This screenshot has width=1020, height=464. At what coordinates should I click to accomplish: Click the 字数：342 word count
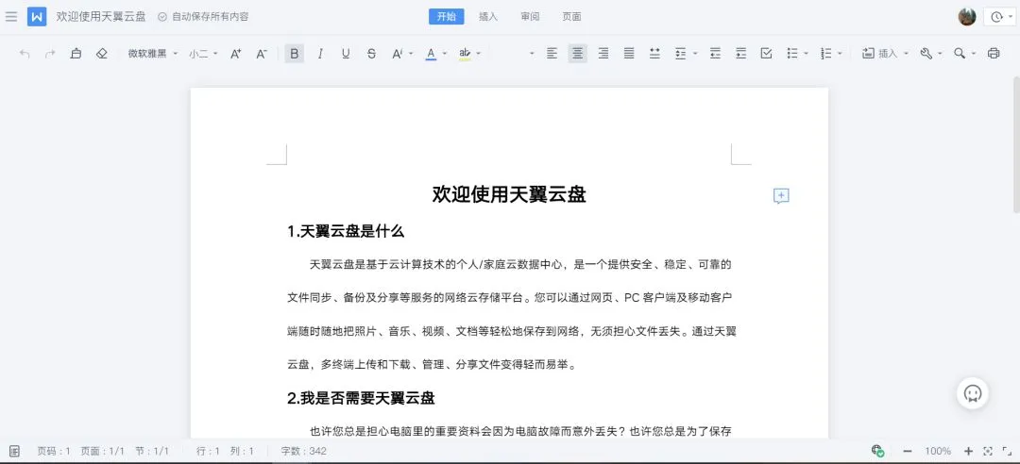pos(304,451)
